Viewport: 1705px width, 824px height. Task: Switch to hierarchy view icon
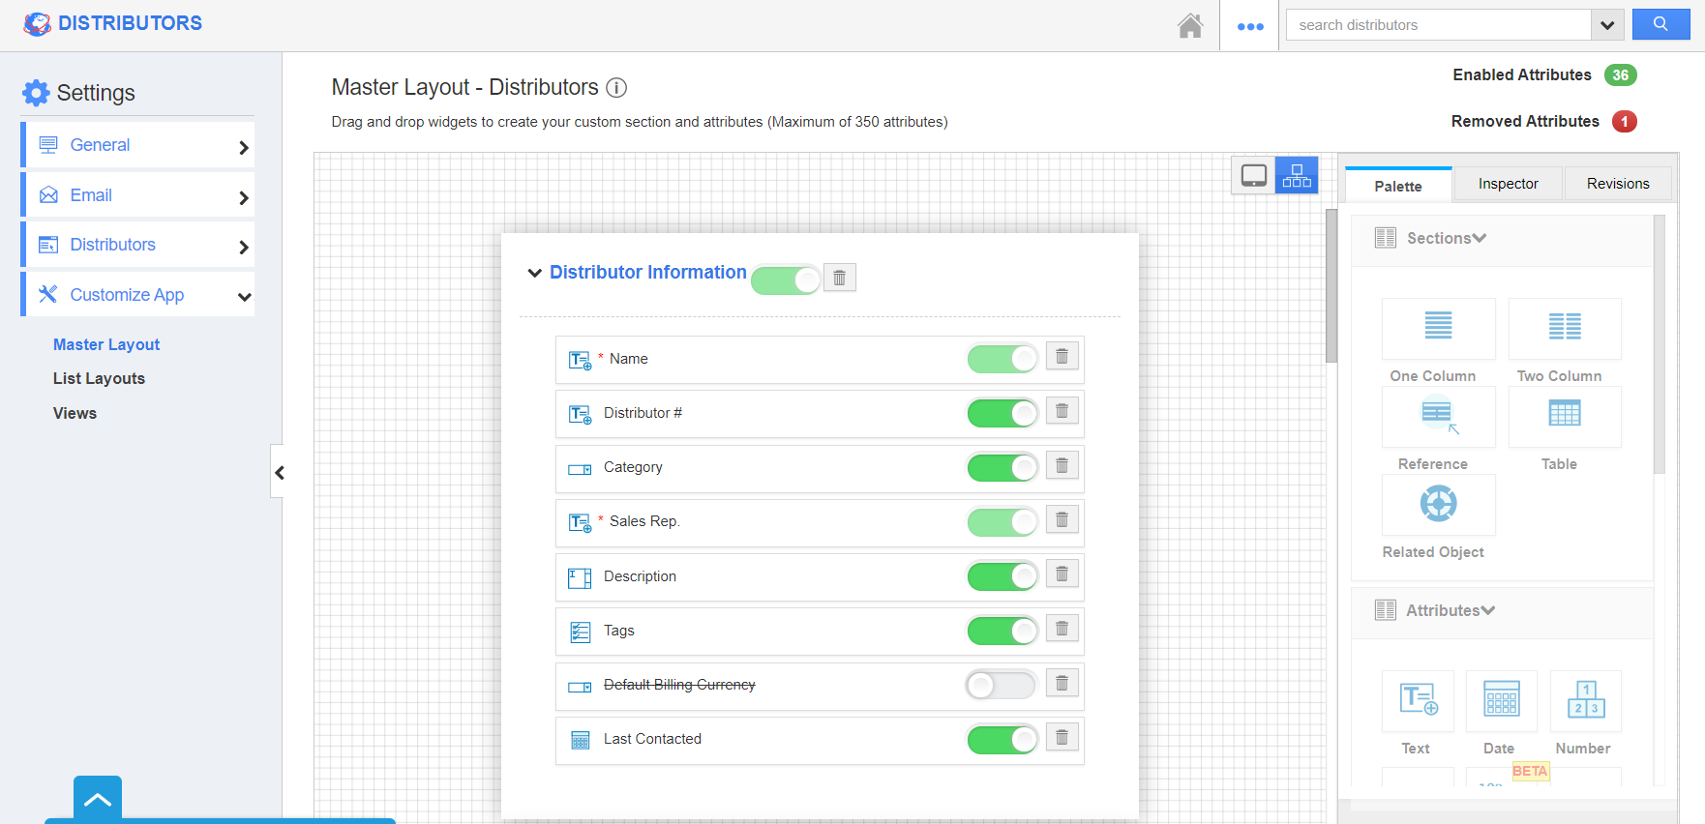pos(1296,175)
